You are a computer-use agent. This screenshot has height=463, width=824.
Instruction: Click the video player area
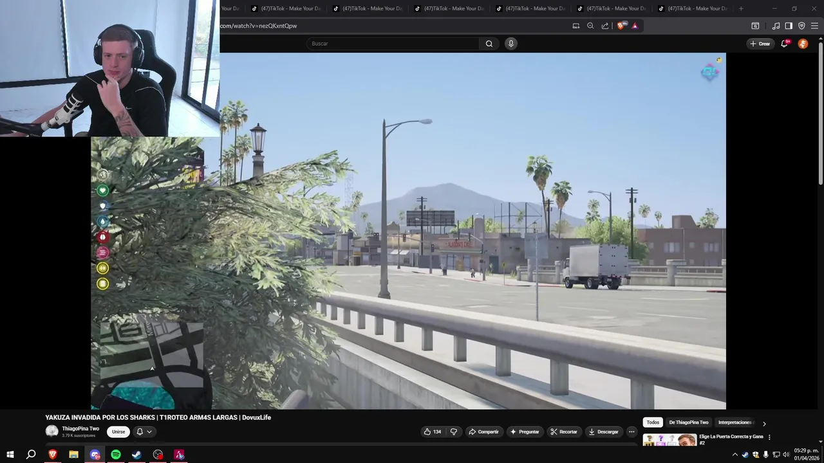408,231
